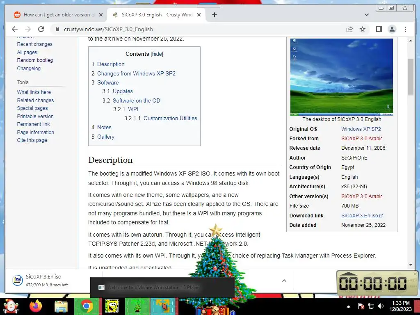This screenshot has height=315, width=420.
Task: Open SiCoXP 3.0 Arabic under Other version(s)
Action: pyautogui.click(x=362, y=196)
